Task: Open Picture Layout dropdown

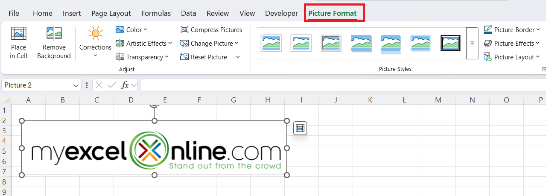Action: (x=512, y=57)
